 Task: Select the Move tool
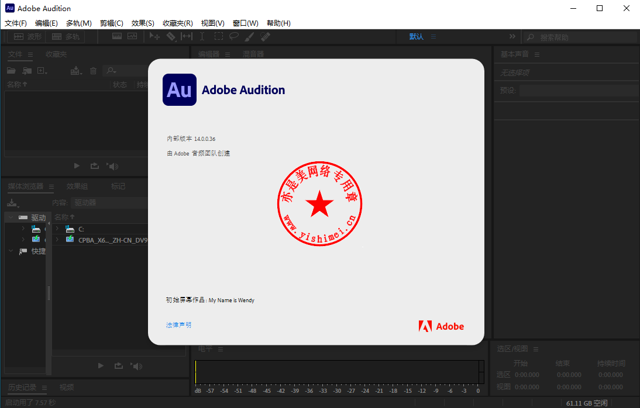[154, 36]
